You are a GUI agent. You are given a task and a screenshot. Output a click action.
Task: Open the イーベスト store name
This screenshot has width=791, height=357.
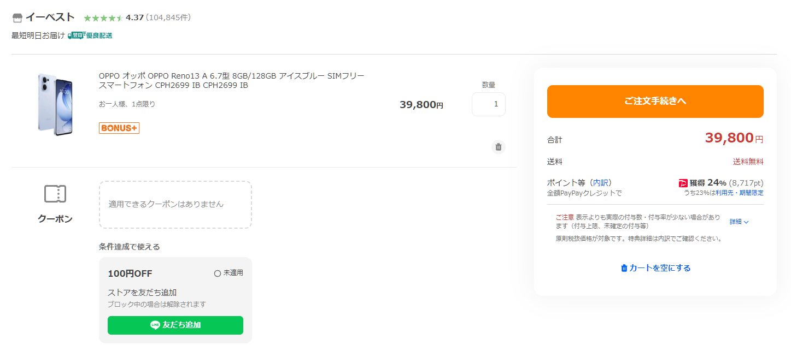coord(50,17)
